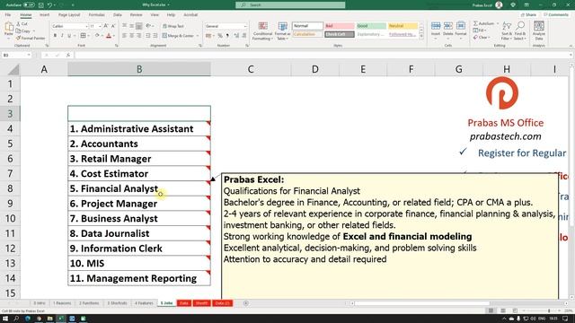Click the Cut scissors icon
Screen dimensions: 575x323
click(18, 24)
